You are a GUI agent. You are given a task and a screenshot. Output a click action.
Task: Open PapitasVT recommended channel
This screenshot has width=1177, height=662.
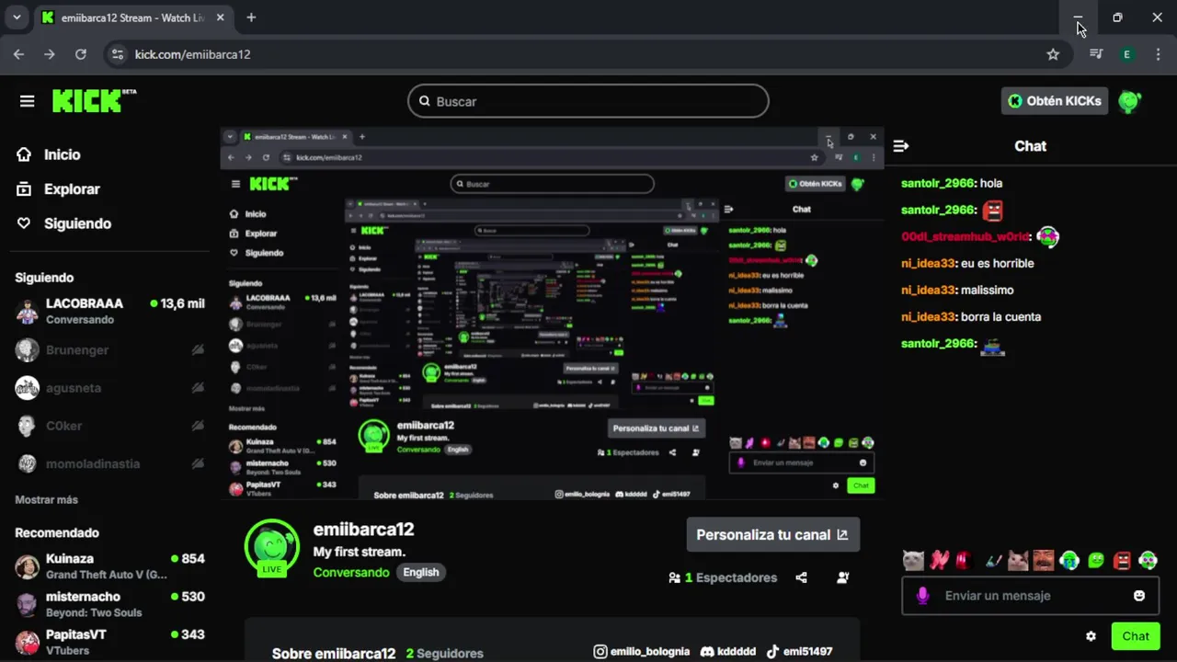pyautogui.click(x=109, y=642)
